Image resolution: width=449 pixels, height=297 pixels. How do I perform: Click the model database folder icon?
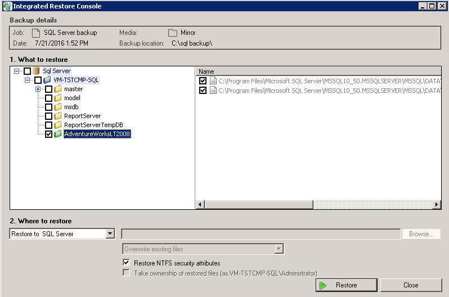[x=58, y=98]
